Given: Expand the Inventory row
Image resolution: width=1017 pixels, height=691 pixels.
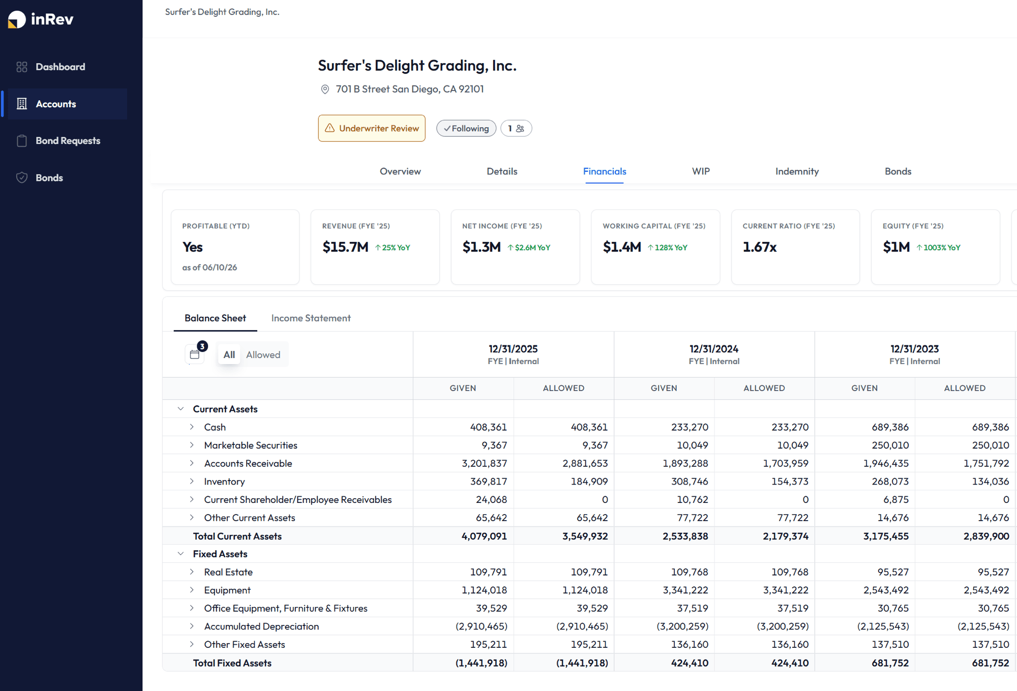Looking at the screenshot, I should [x=192, y=481].
